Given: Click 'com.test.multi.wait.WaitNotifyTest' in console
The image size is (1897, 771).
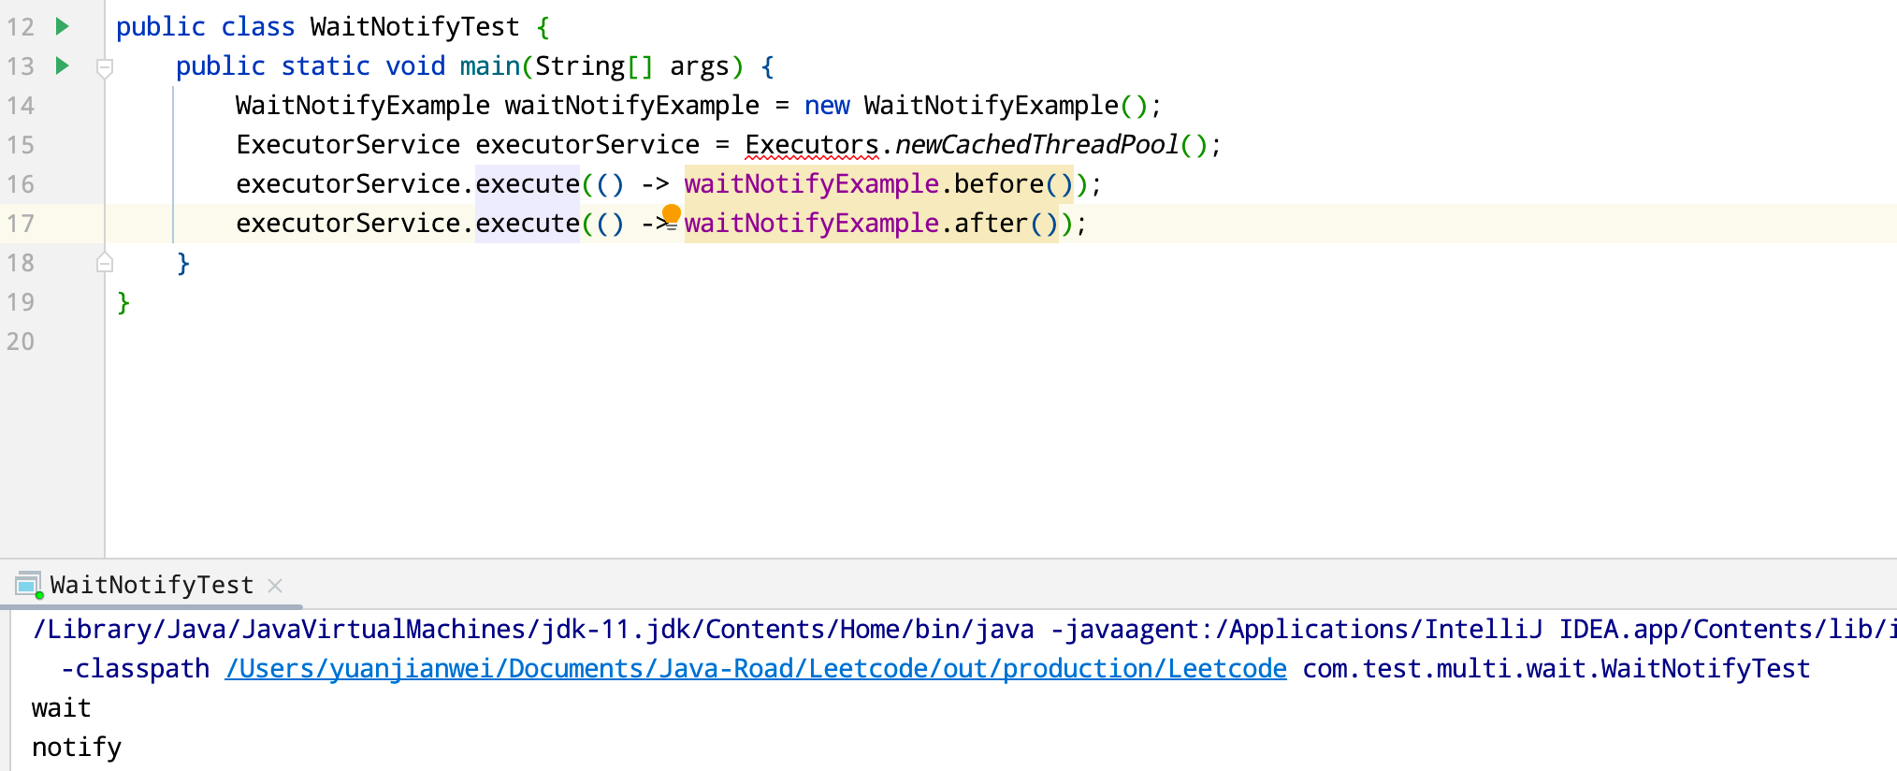Looking at the screenshot, I should 1557,668.
